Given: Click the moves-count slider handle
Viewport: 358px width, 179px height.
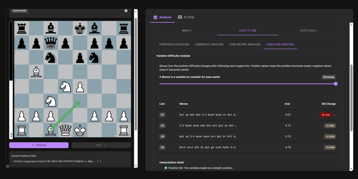Looking at the screenshot, I should [x=335, y=83].
